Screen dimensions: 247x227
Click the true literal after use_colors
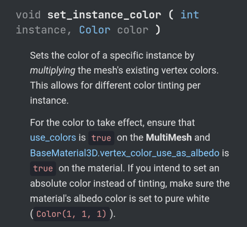(101, 138)
